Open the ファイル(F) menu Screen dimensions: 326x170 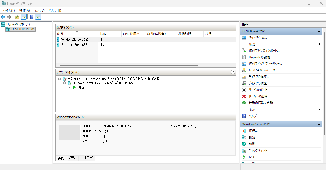tap(9, 10)
